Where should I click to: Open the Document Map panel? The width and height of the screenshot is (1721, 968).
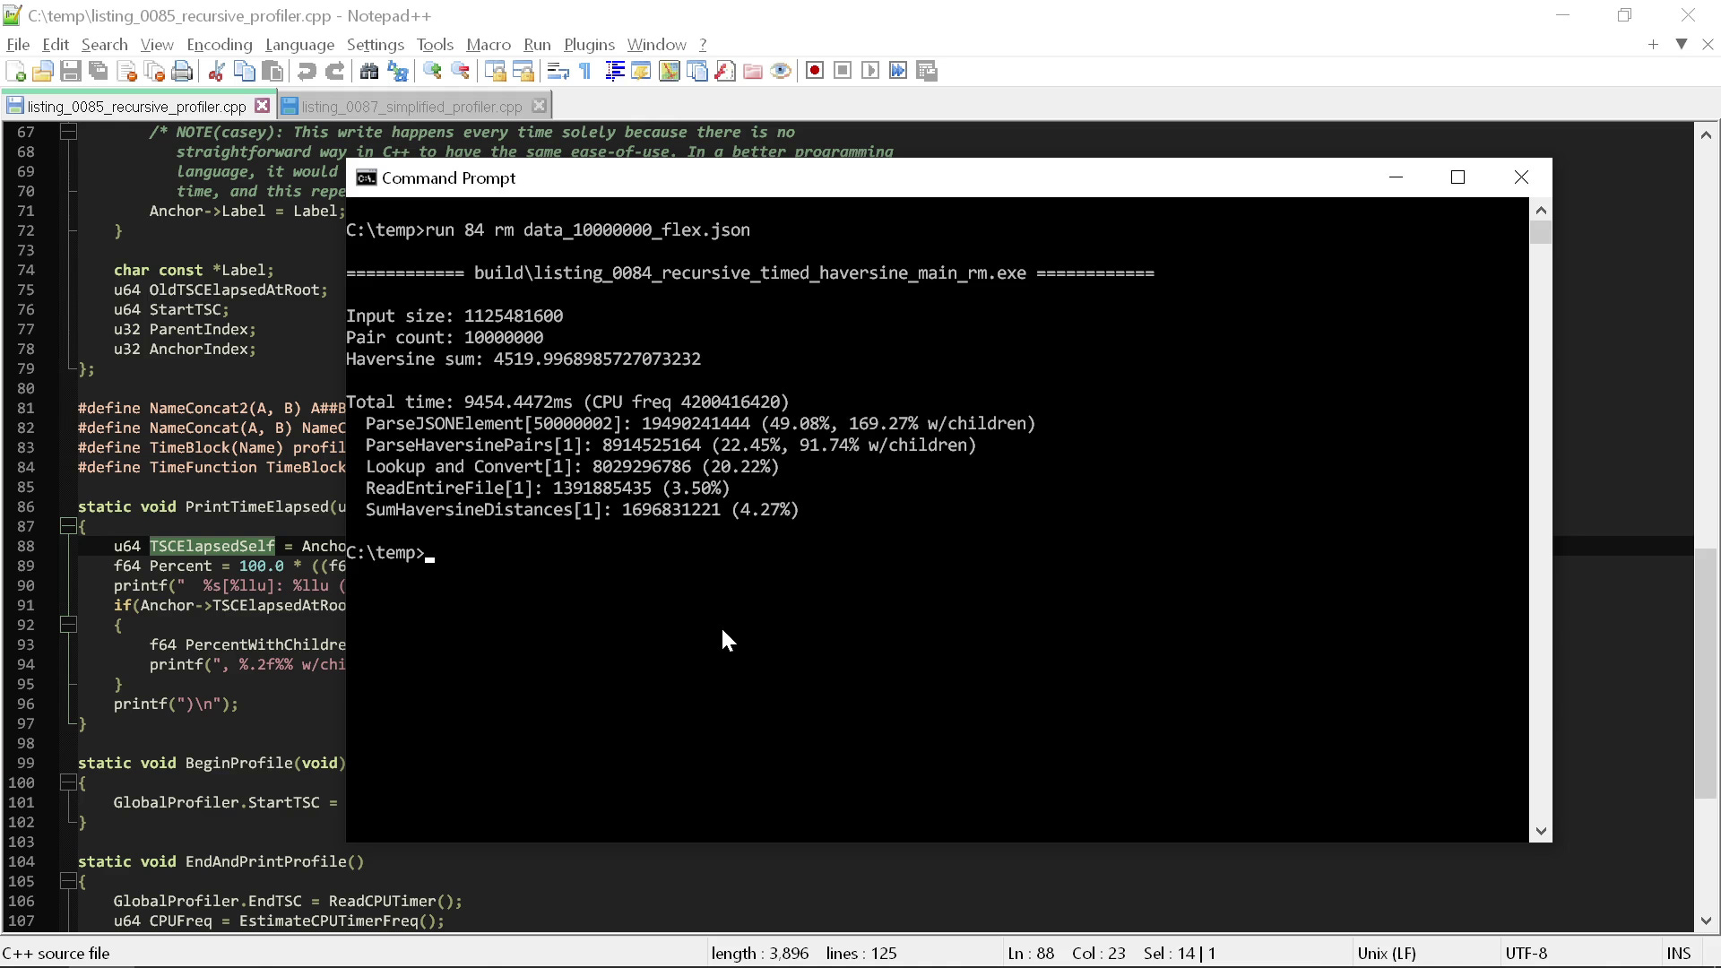[670, 70]
